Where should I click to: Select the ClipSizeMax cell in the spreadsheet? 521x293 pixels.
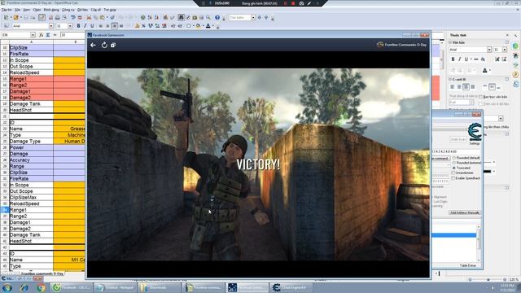point(31,198)
